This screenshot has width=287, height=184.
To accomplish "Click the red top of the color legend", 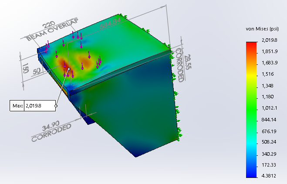I will pyautogui.click(x=251, y=44).
